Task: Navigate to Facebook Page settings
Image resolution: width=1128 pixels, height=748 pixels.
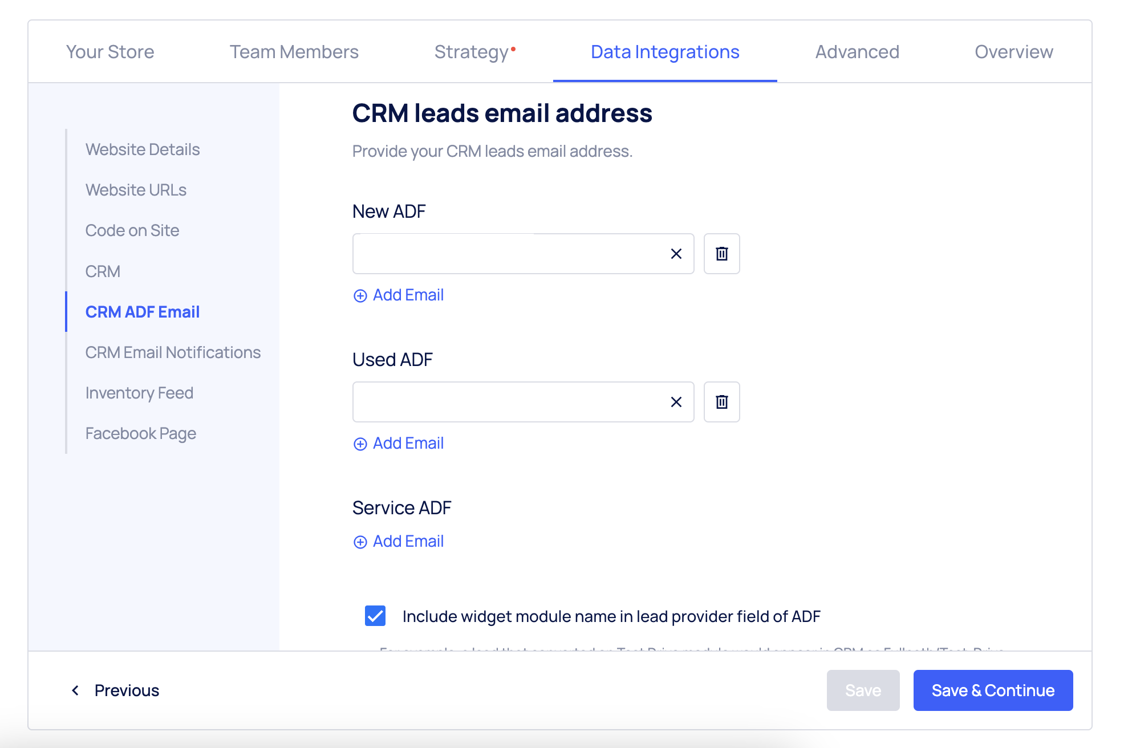Action: click(141, 433)
